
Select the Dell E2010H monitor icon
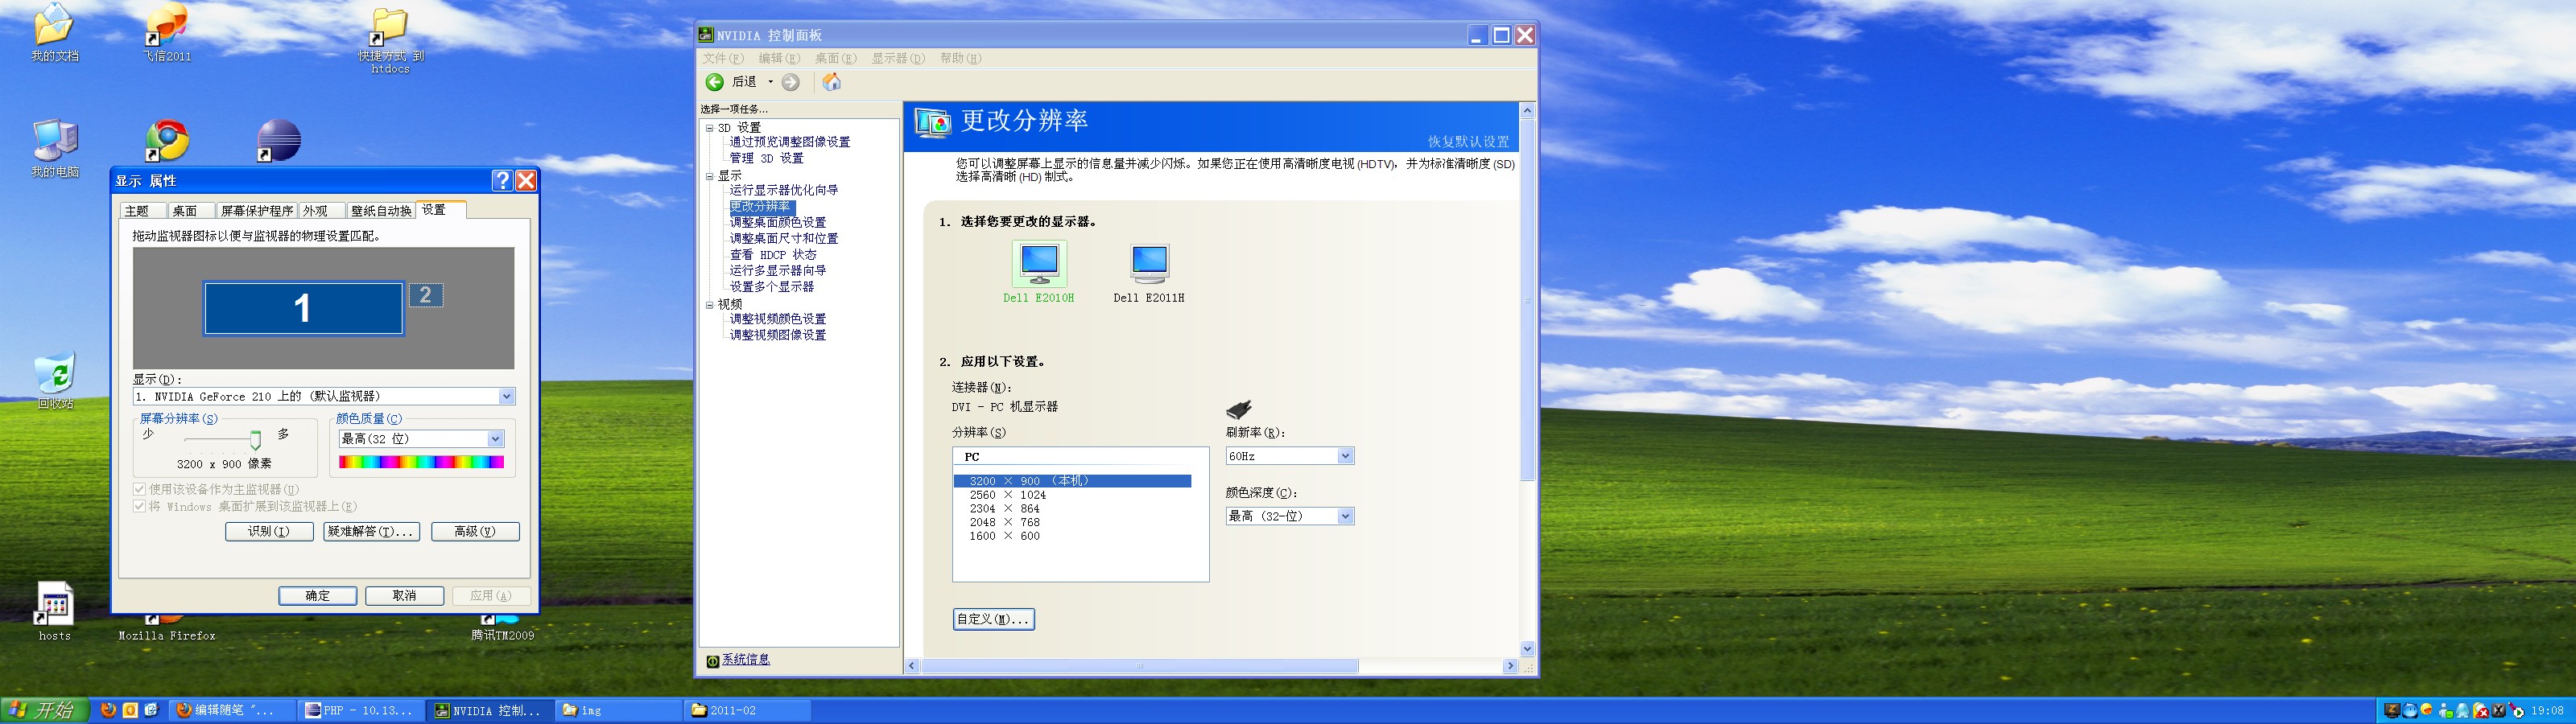[1039, 263]
